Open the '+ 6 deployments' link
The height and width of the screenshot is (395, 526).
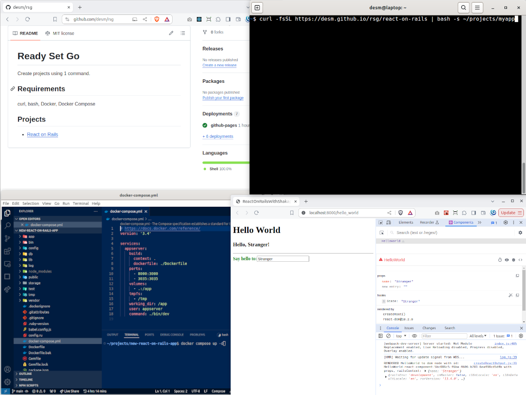(x=218, y=136)
